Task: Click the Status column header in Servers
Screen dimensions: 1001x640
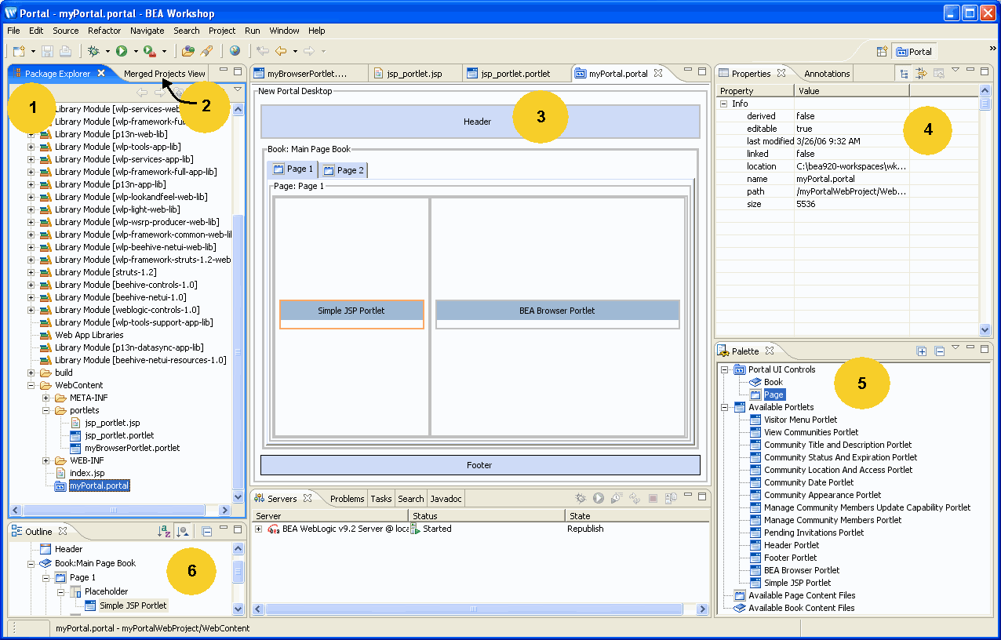Action: [486, 516]
